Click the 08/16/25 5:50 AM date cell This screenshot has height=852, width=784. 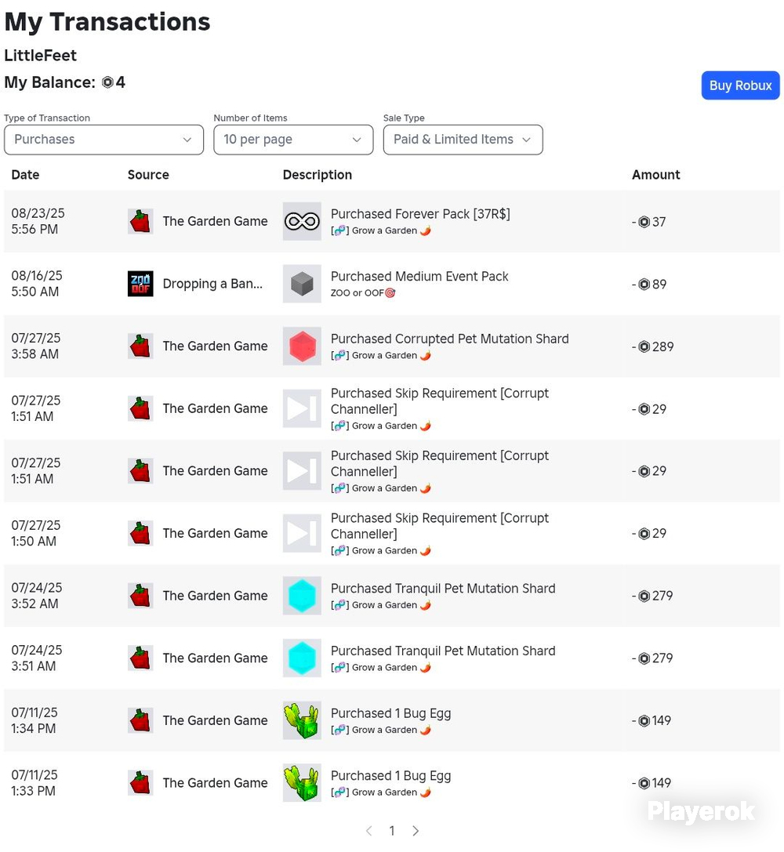coord(37,284)
